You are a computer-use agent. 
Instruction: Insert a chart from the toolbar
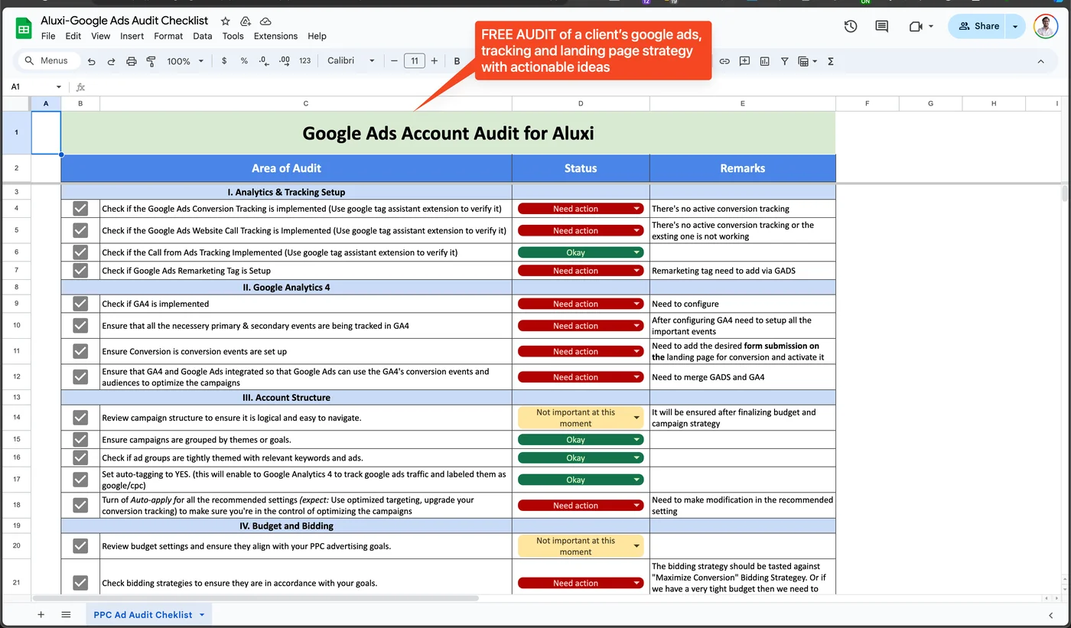click(764, 60)
